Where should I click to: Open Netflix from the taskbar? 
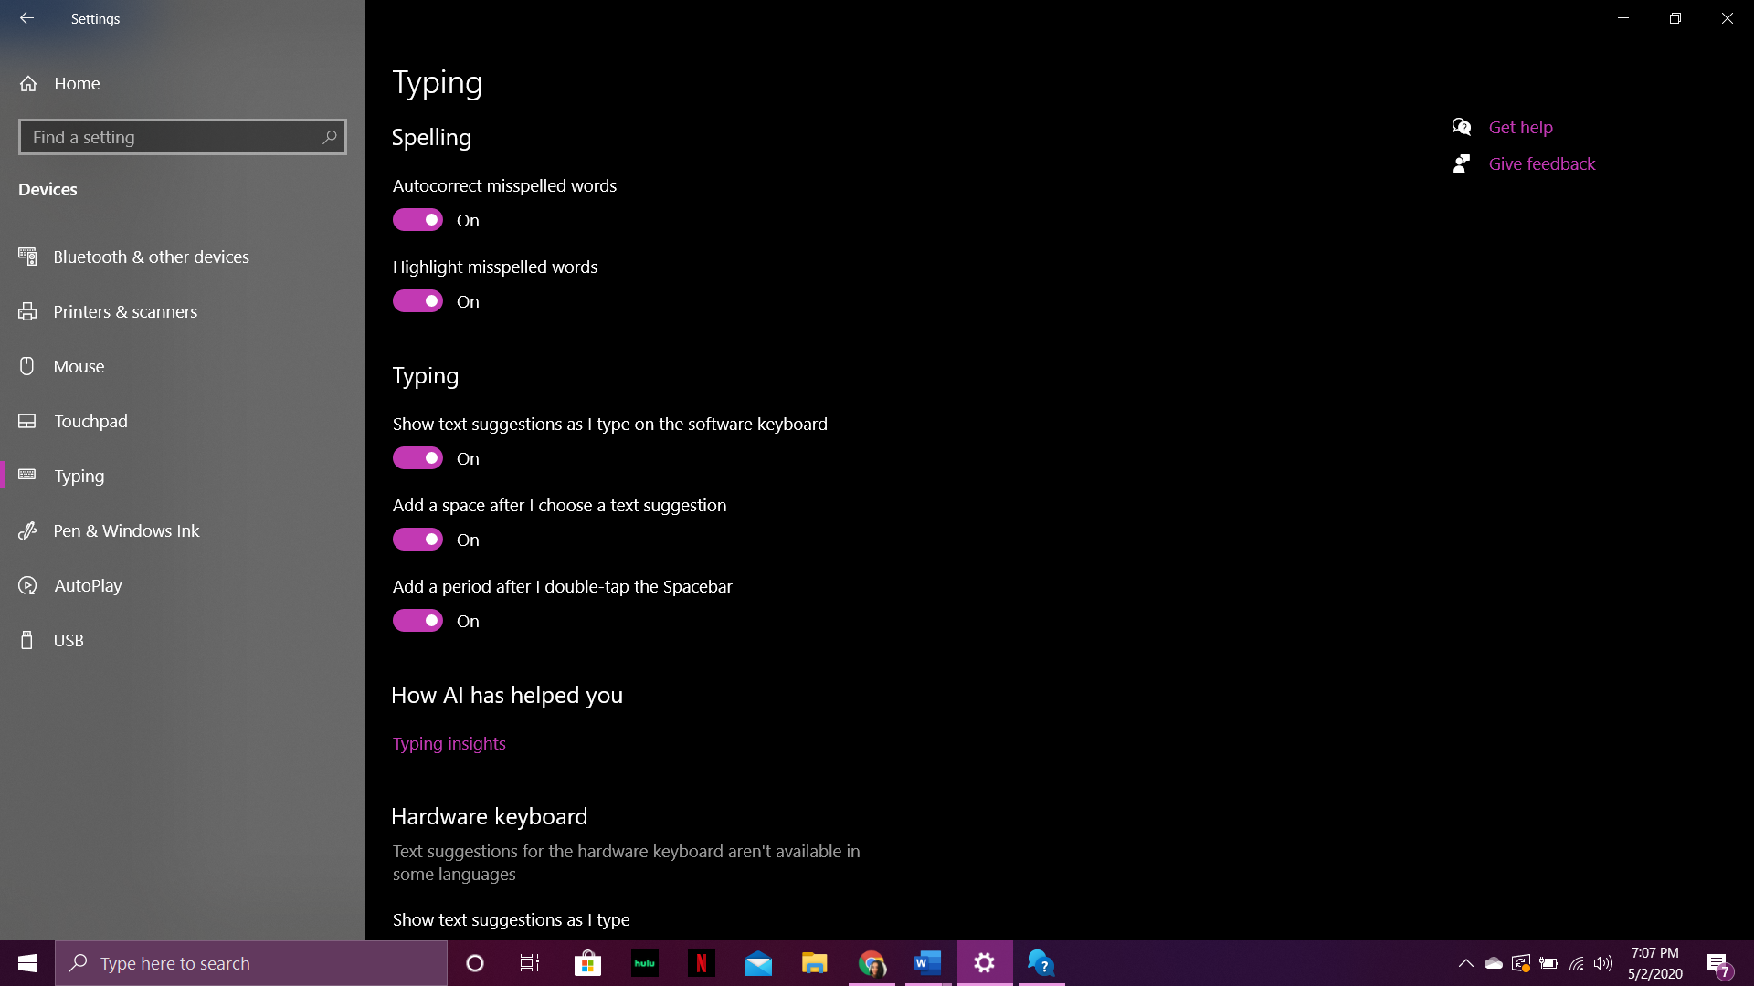[x=702, y=963]
